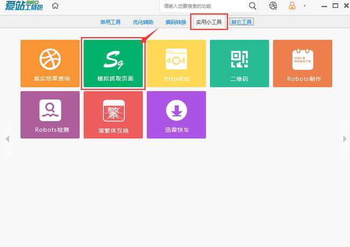Go to next page with right arrow

tap(345, 139)
